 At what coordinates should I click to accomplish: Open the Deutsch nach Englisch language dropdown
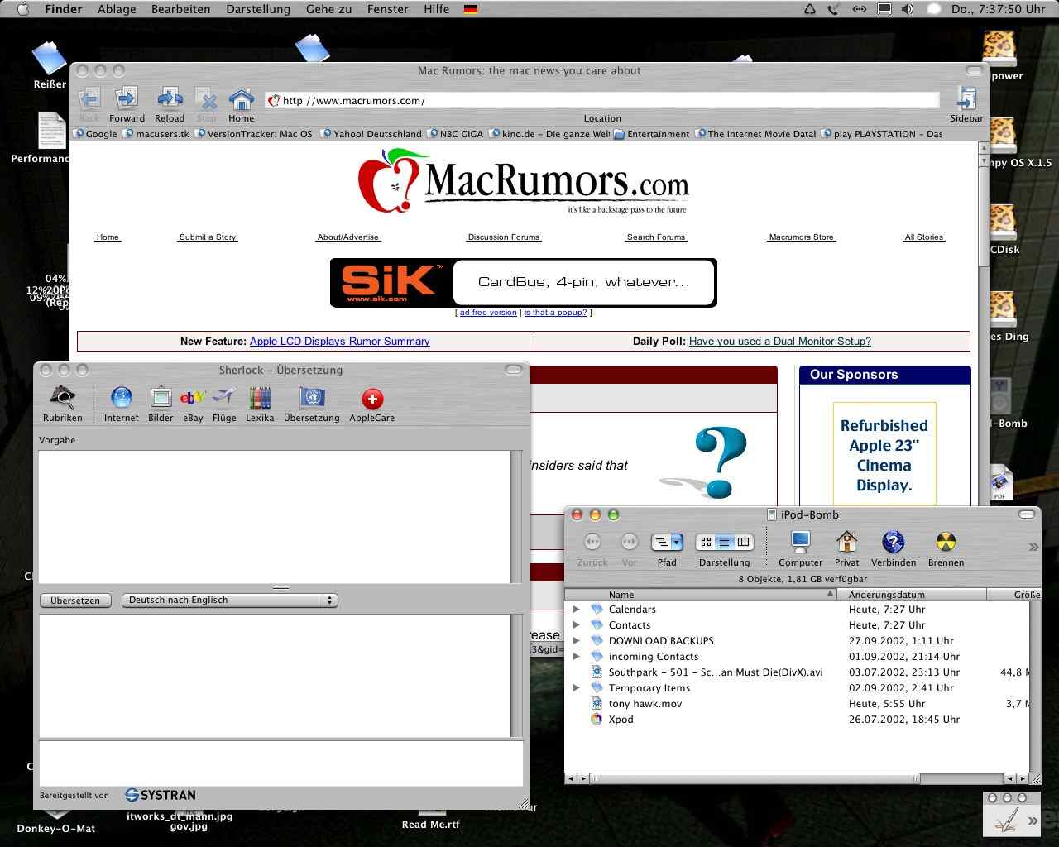pyautogui.click(x=229, y=601)
